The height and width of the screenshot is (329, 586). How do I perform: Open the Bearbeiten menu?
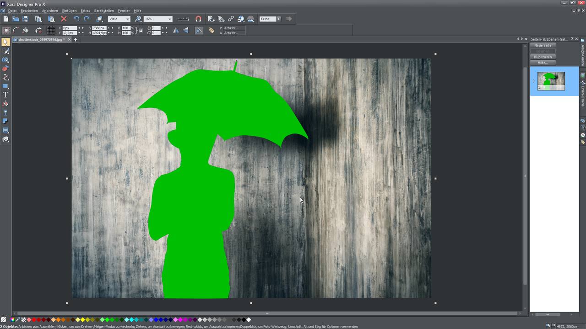29,11
